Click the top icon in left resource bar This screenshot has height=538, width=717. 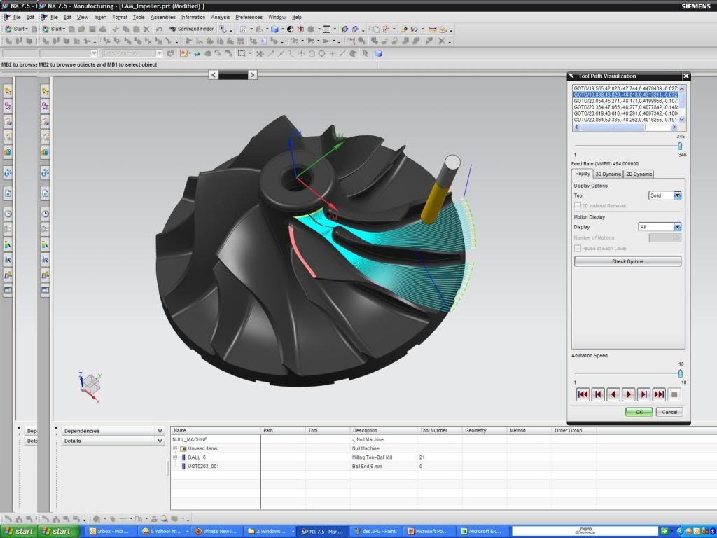8,91
